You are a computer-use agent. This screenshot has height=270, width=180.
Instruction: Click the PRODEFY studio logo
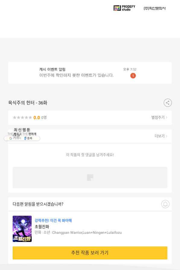click(x=124, y=8)
